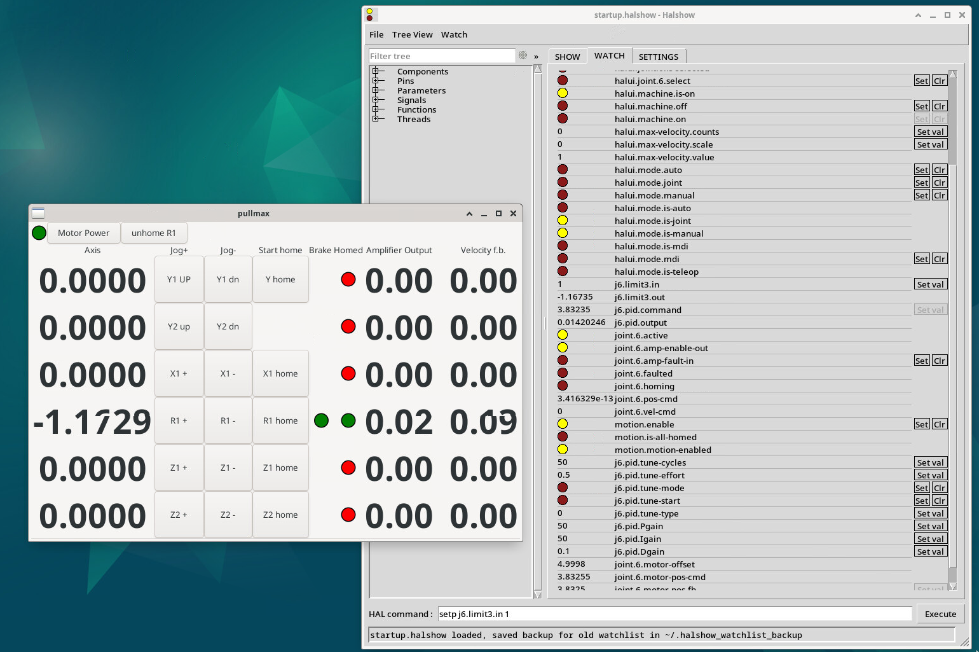Click the watch list vertical scrollbar
The width and height of the screenshot is (979, 652).
point(952,121)
